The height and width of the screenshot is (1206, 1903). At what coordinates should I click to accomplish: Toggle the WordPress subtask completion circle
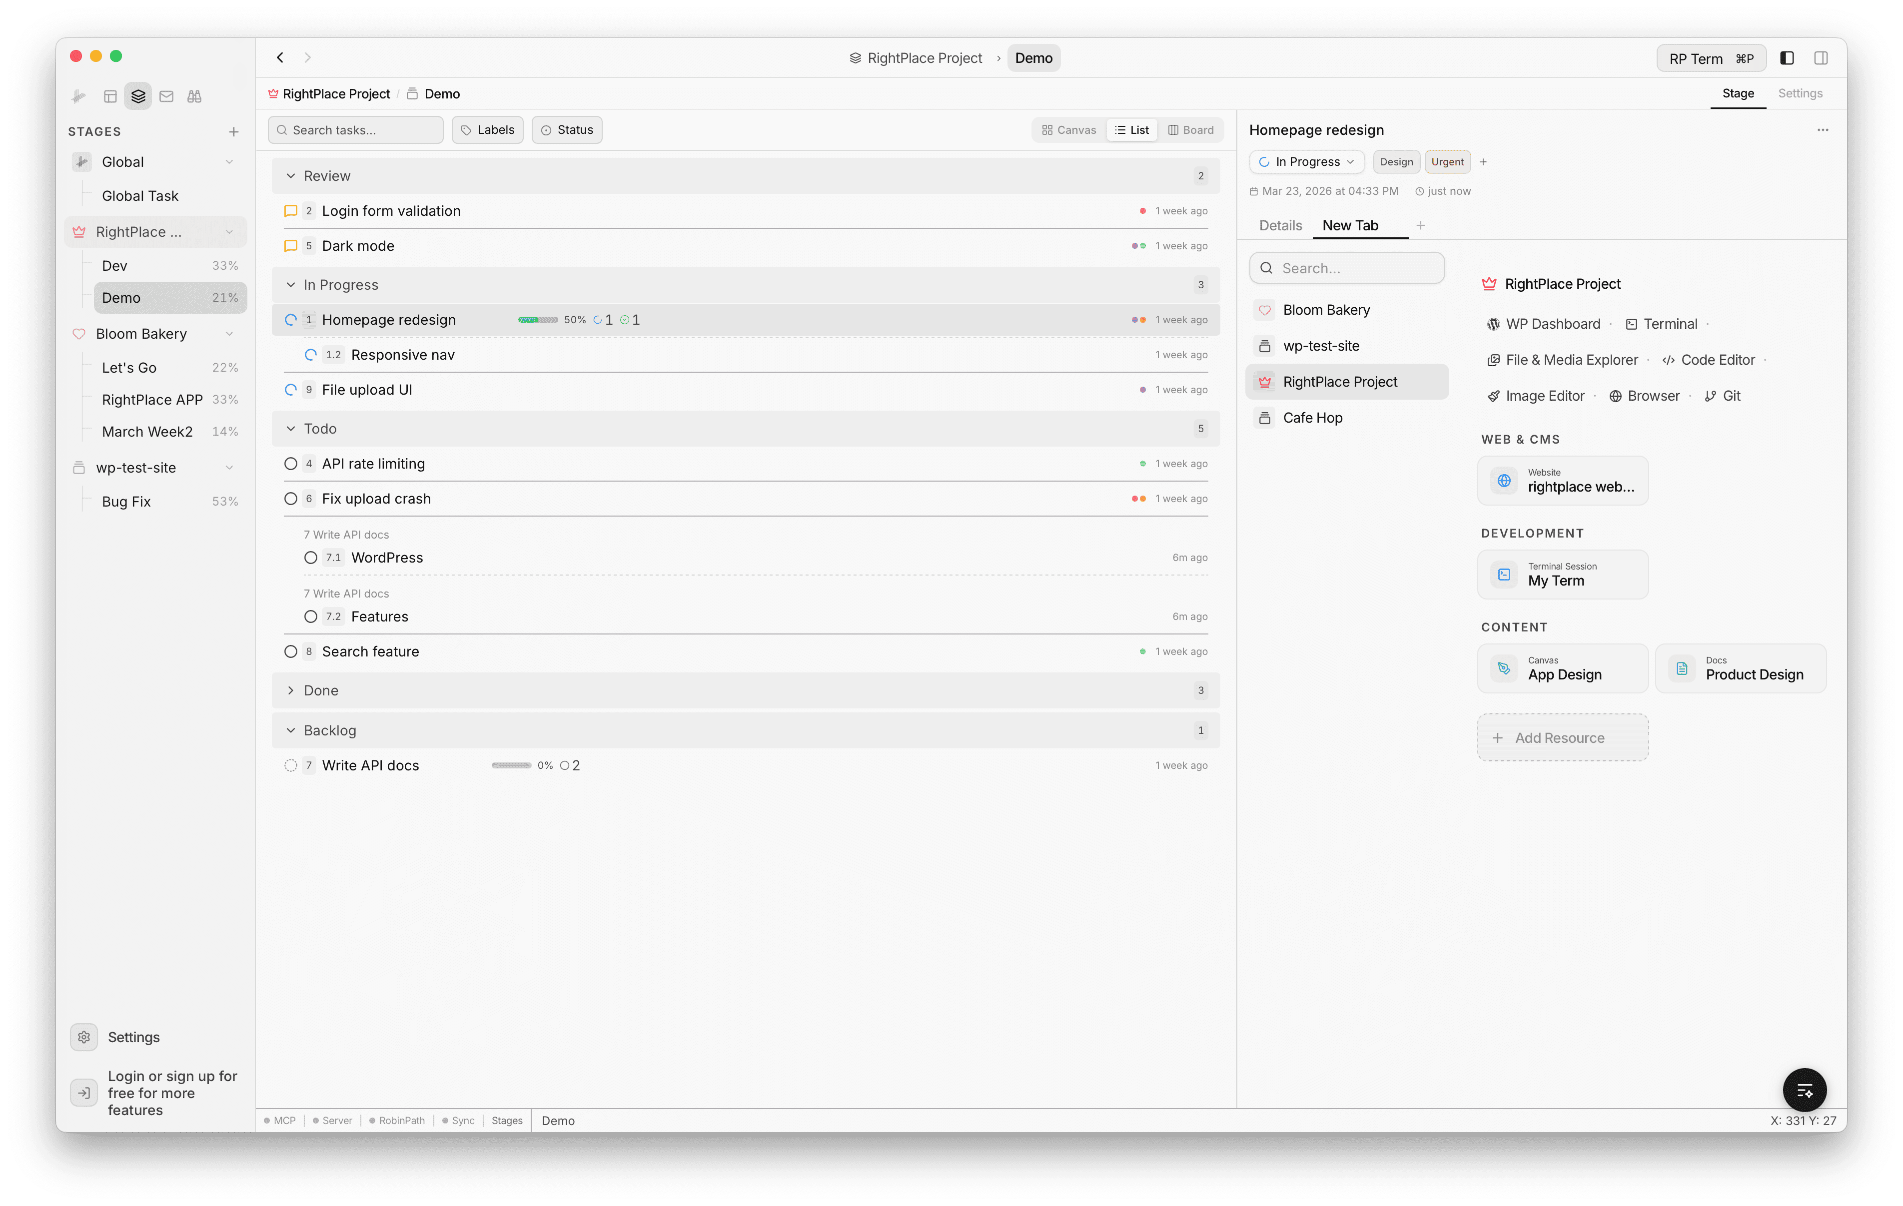pos(310,557)
